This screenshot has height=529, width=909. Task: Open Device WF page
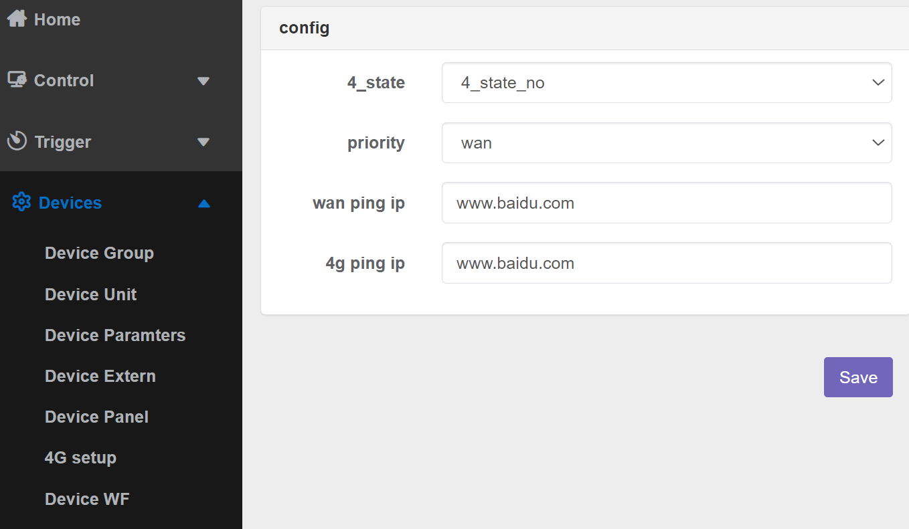pyautogui.click(x=87, y=499)
